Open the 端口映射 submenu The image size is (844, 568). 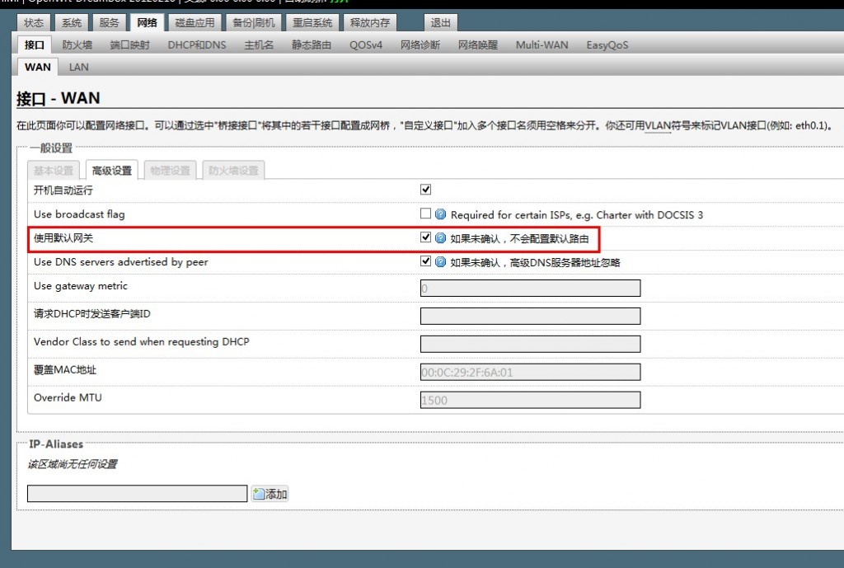(x=129, y=45)
